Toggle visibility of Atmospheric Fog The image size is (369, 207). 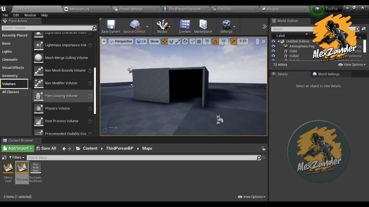(x=273, y=46)
